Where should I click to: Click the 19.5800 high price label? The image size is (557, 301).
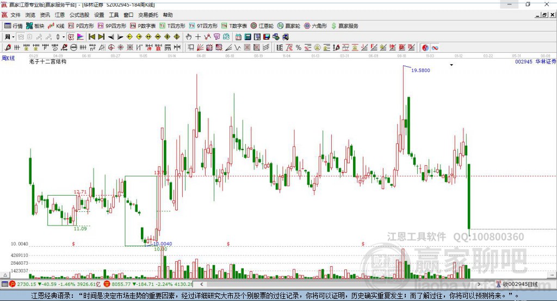[420, 70]
